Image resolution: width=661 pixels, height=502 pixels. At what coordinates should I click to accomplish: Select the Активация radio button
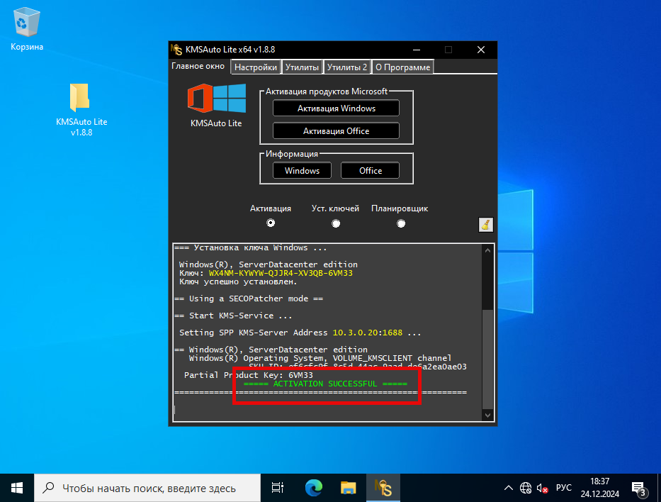(x=271, y=223)
